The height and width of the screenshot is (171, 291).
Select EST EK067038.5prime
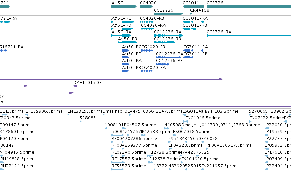(191, 132)
